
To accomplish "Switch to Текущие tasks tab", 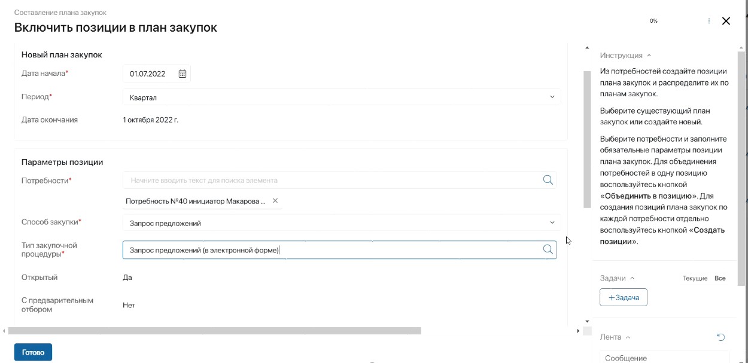I will (695, 279).
